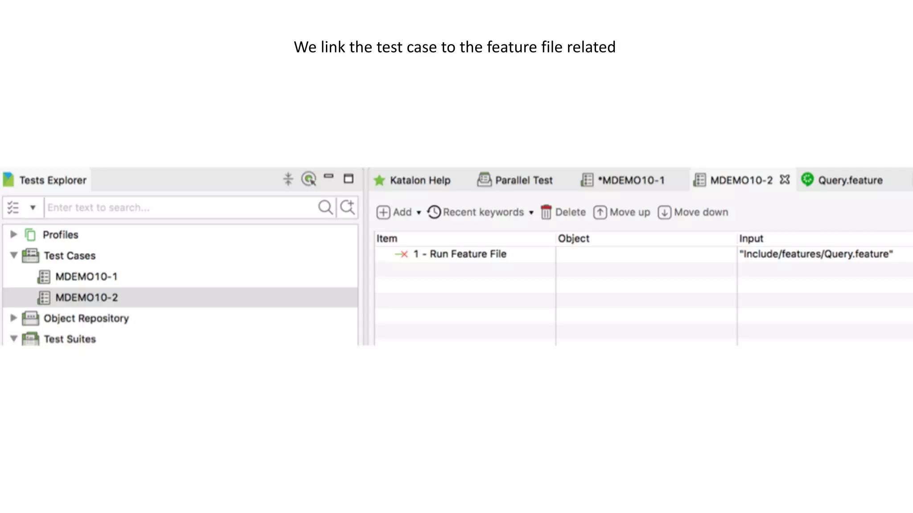
Task: Select the 1 - Run Feature File step
Action: coord(460,254)
